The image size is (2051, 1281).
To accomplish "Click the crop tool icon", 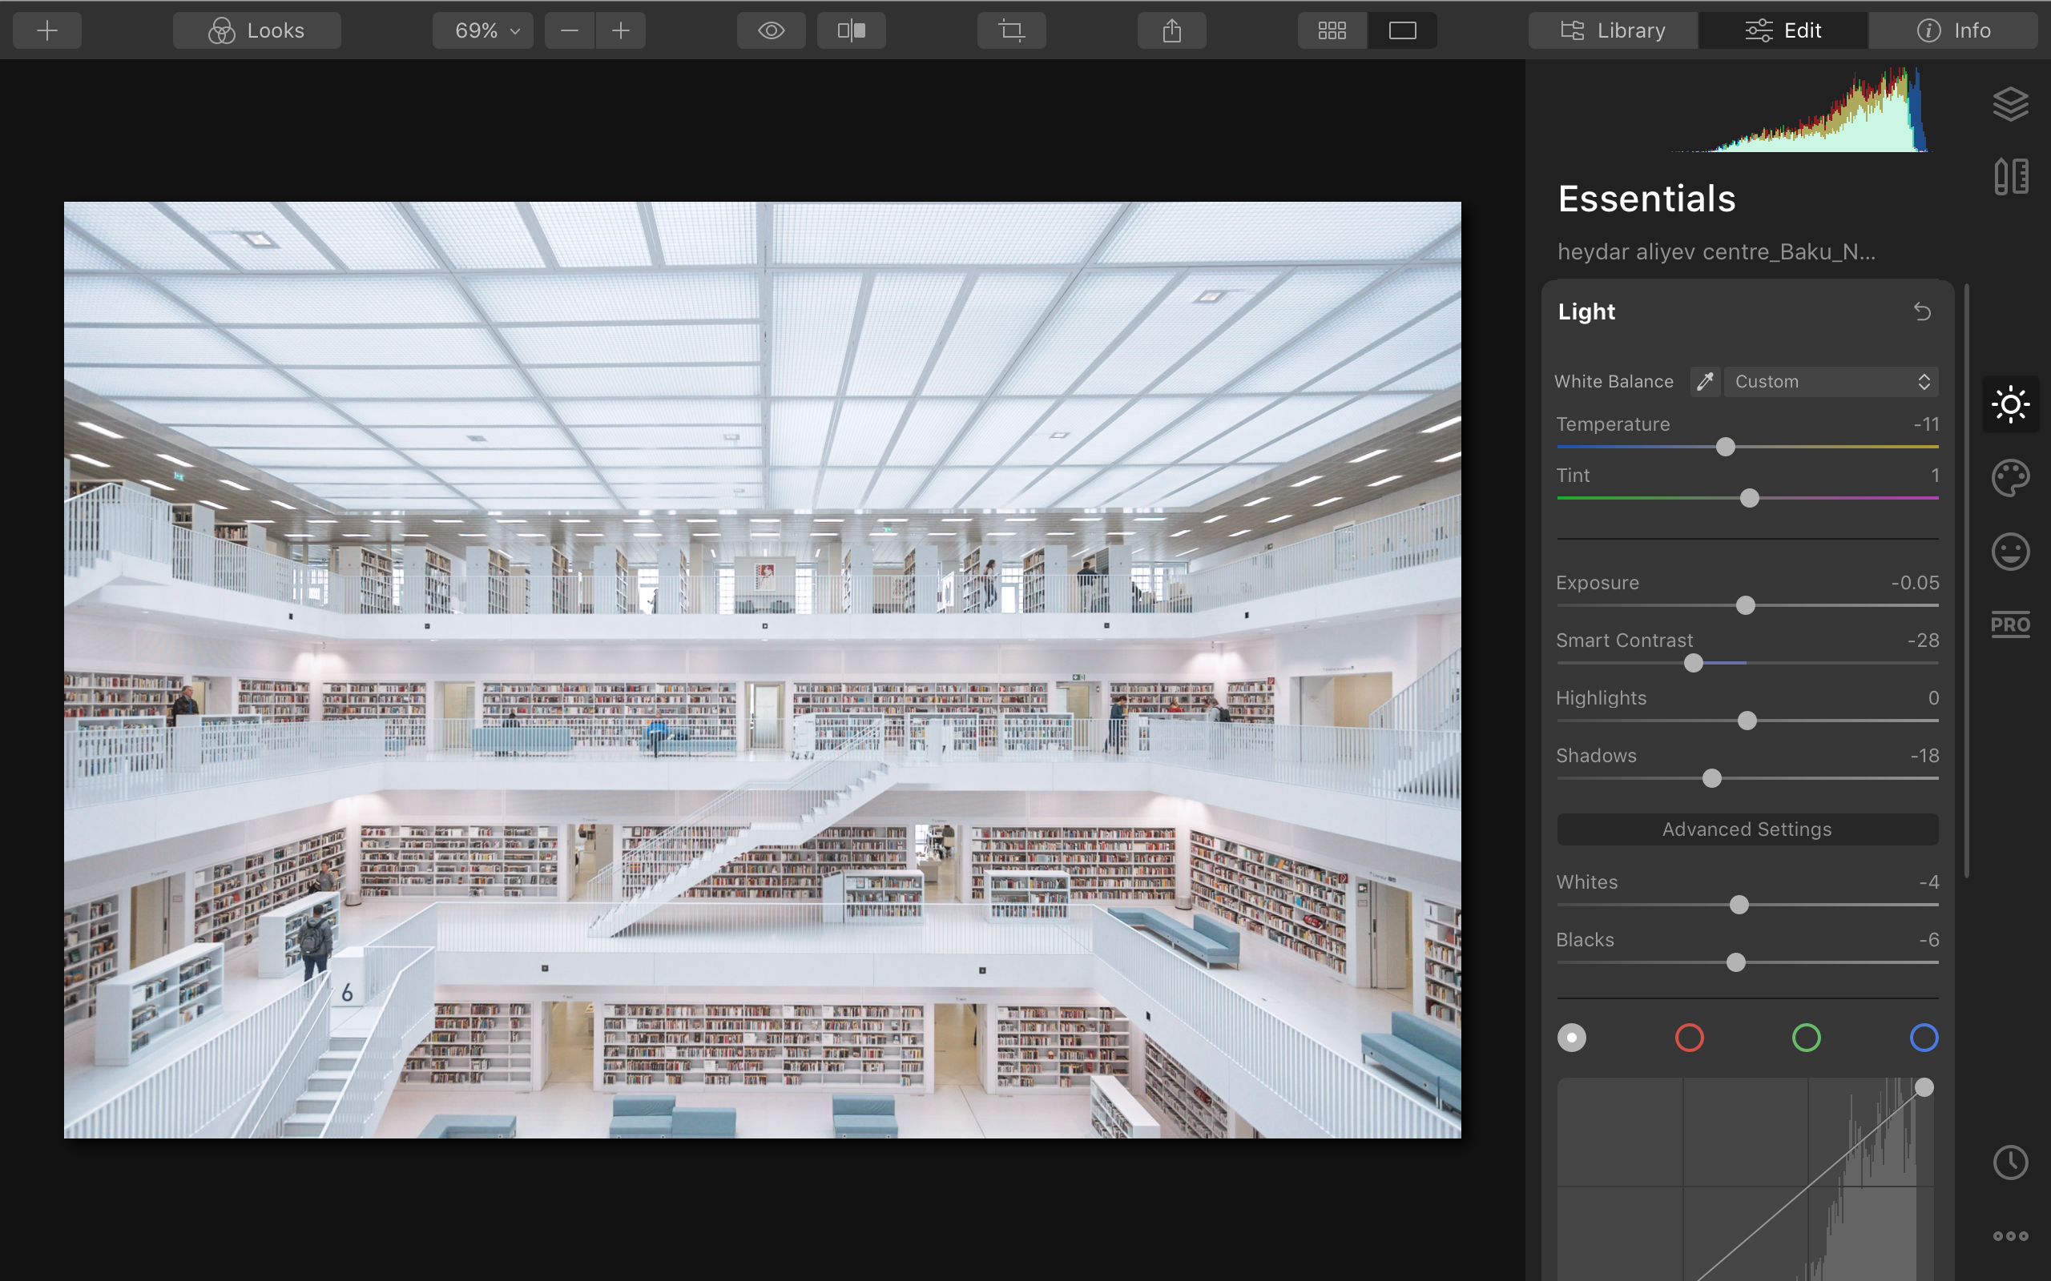I will (x=1011, y=30).
